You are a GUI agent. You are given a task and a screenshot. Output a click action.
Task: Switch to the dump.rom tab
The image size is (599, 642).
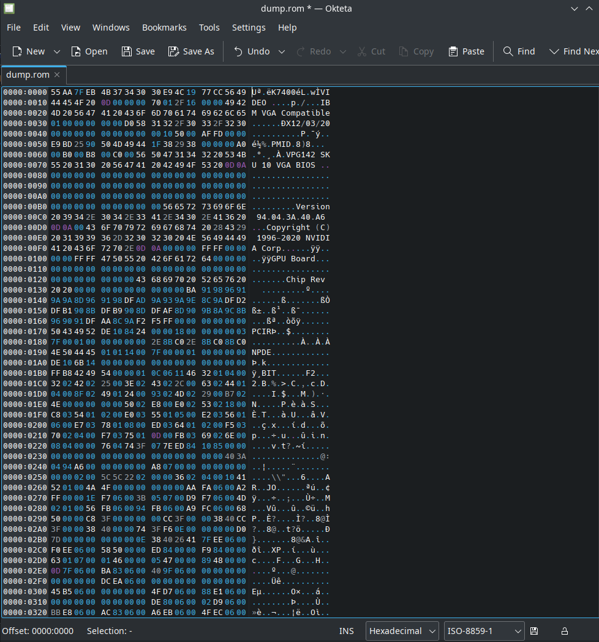click(x=28, y=75)
